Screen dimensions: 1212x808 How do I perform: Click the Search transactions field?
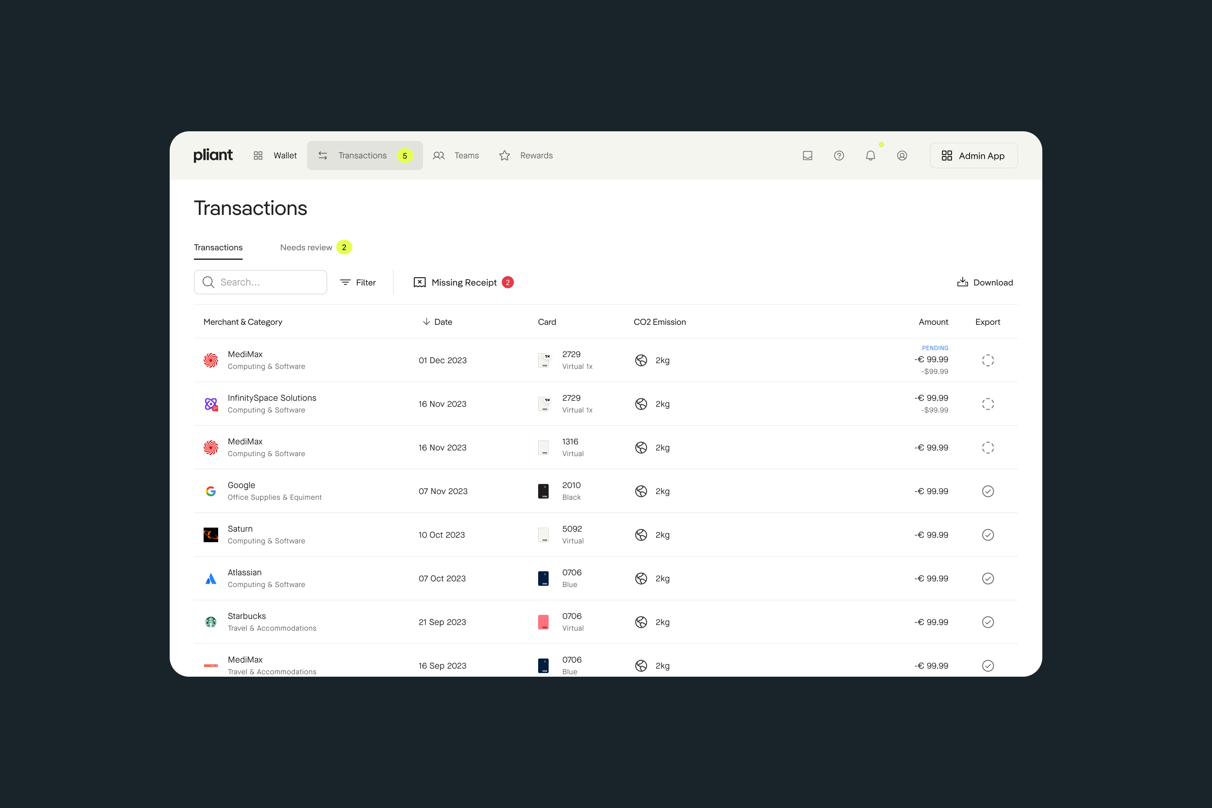click(x=260, y=282)
